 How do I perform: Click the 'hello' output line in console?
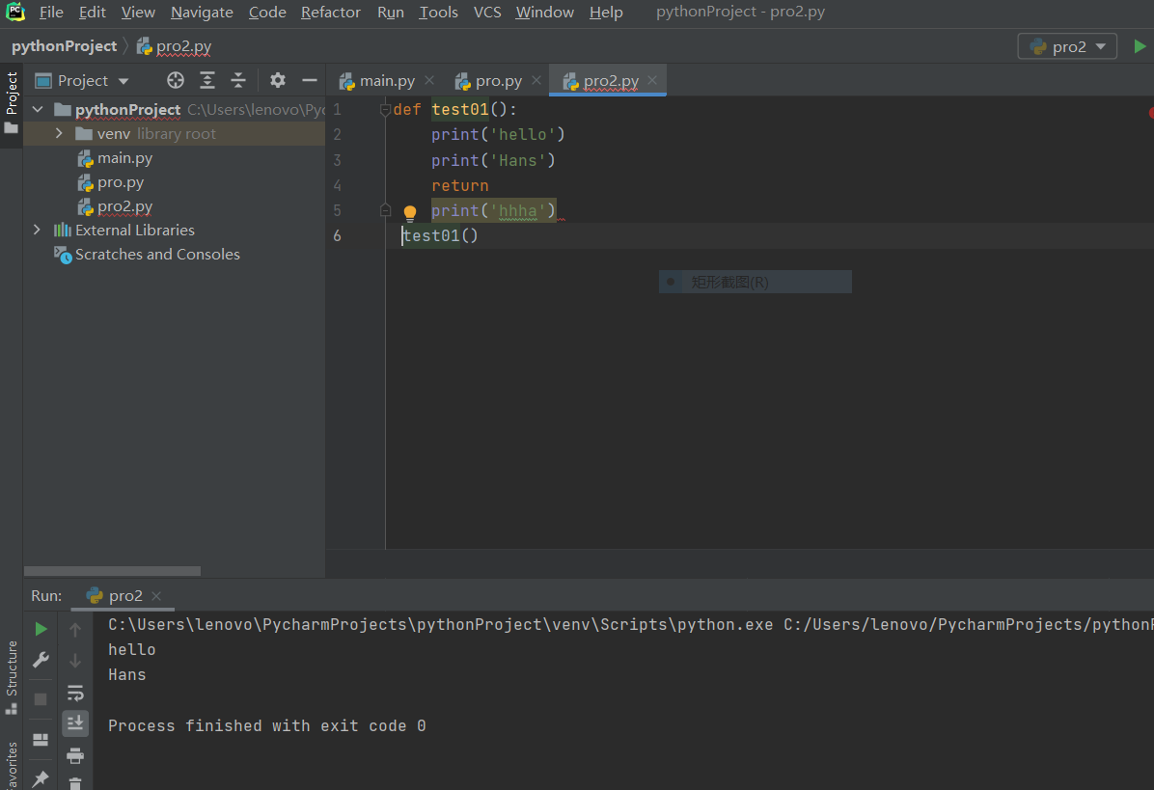coord(132,649)
